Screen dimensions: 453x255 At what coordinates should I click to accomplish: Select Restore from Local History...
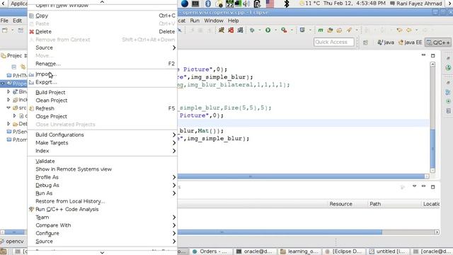102,201
